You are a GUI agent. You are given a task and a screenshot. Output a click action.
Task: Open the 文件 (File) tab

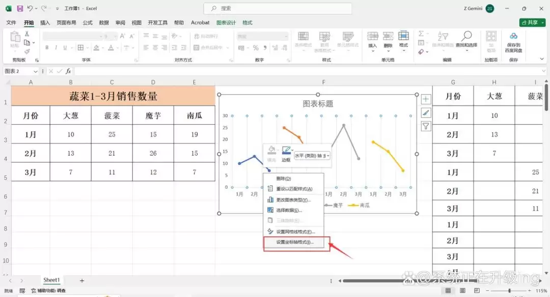pos(11,22)
